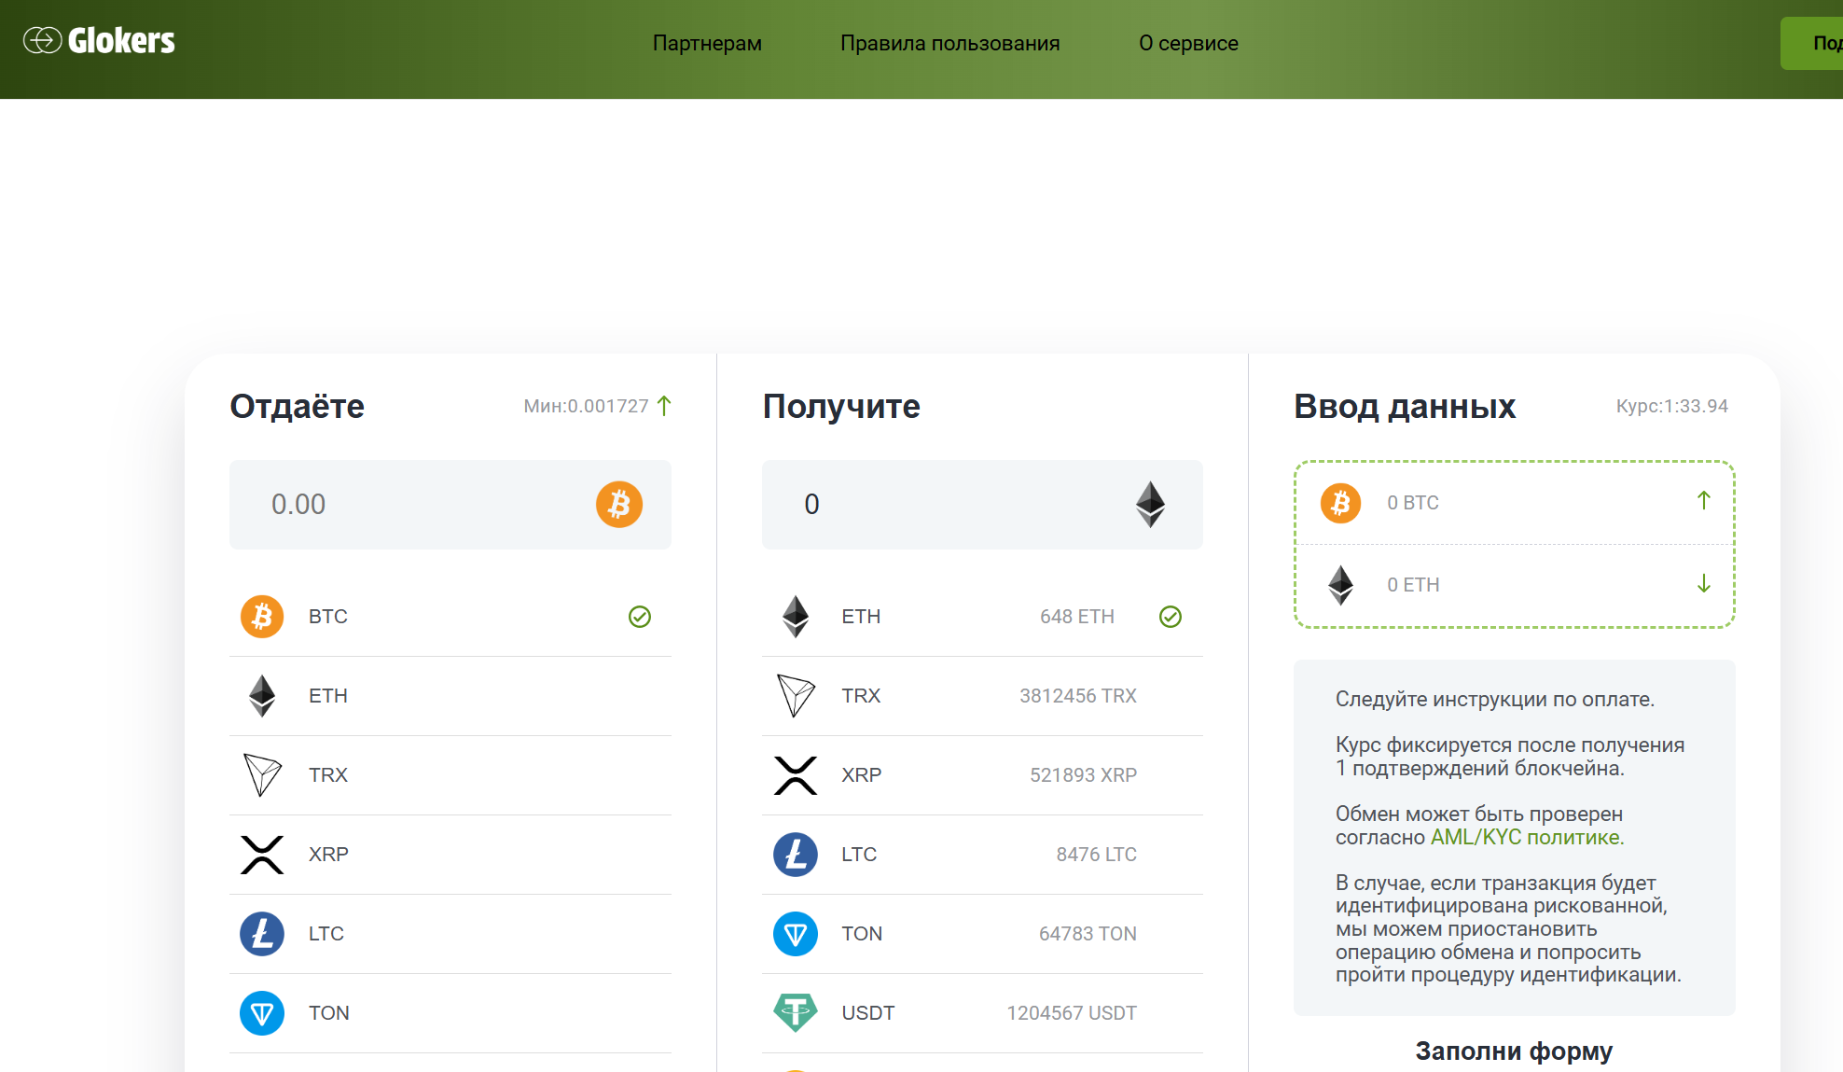Viewport: 1843px width, 1072px height.
Task: Click the receive amount field showing 0
Action: pos(982,504)
